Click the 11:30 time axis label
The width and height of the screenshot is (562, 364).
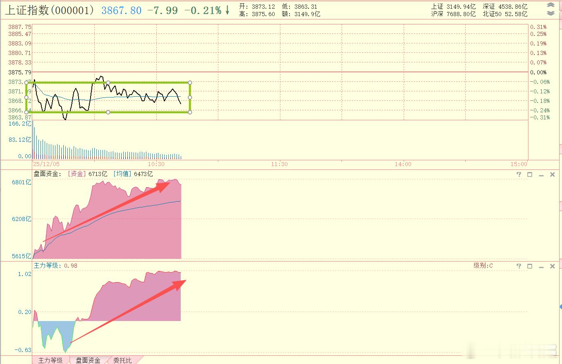click(280, 164)
